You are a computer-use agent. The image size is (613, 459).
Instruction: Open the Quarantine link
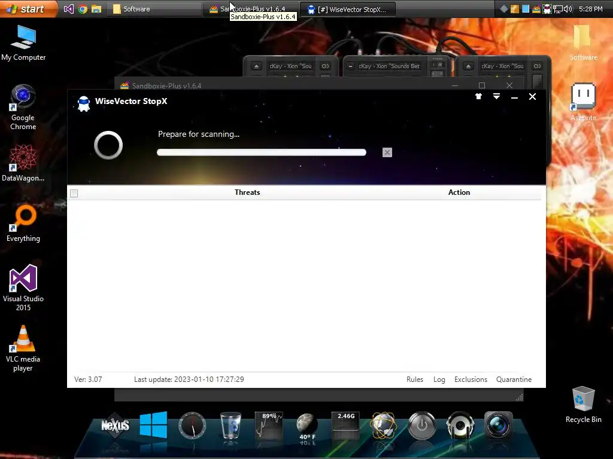[514, 380]
